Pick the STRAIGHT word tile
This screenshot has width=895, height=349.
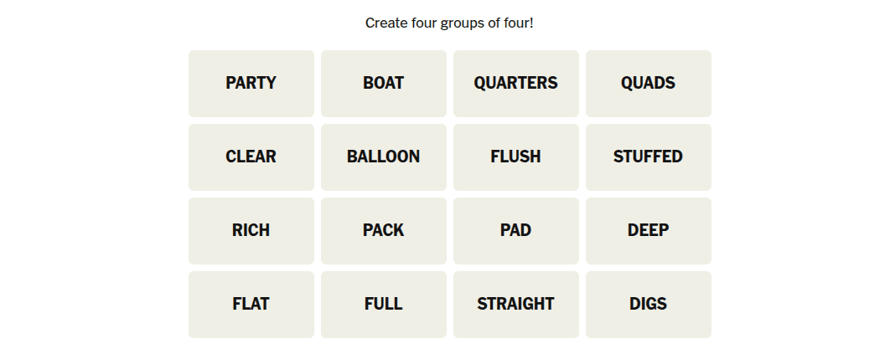[x=515, y=305]
